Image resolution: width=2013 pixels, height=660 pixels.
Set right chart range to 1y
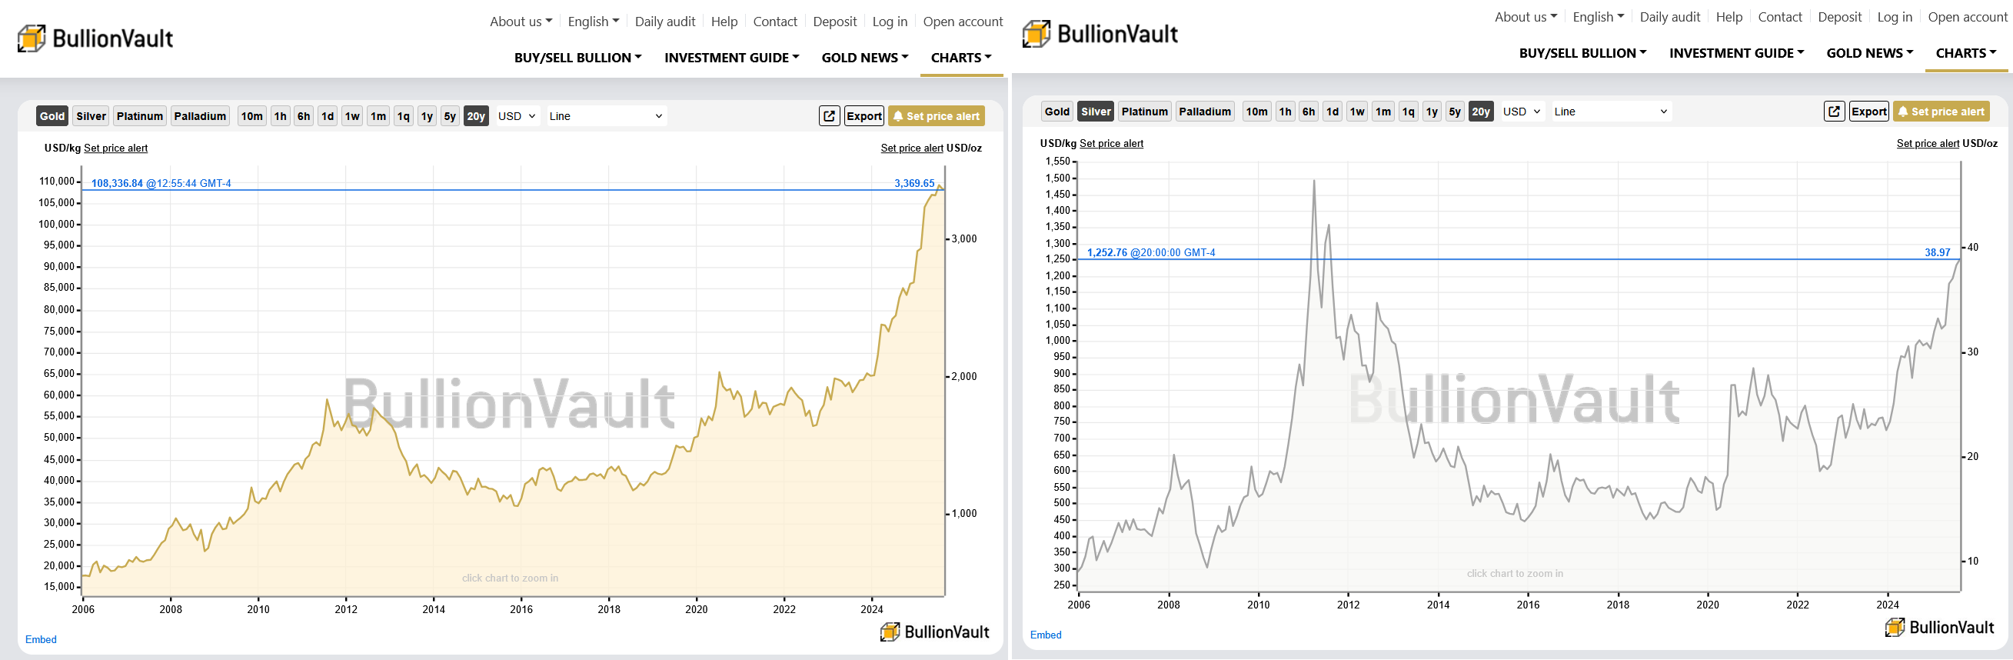click(1432, 111)
